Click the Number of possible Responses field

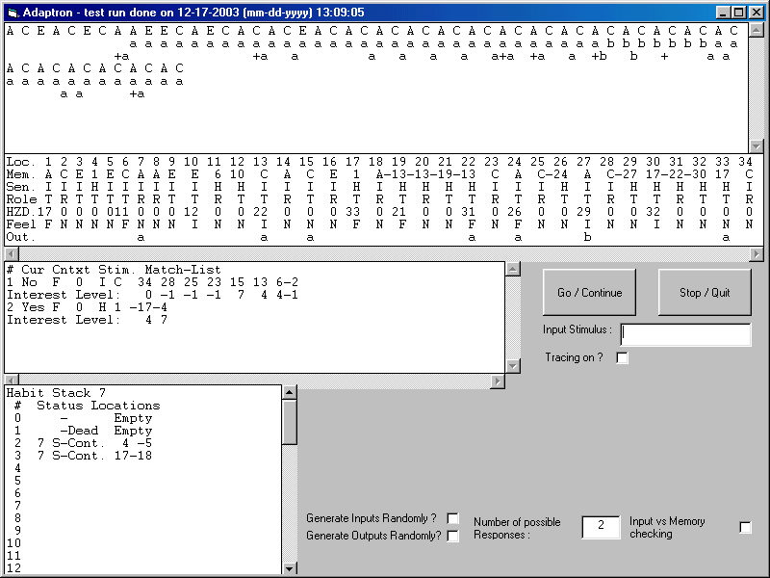(x=601, y=527)
